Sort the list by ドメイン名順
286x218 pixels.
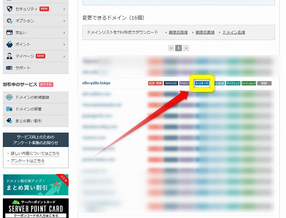pyautogui.click(x=233, y=32)
